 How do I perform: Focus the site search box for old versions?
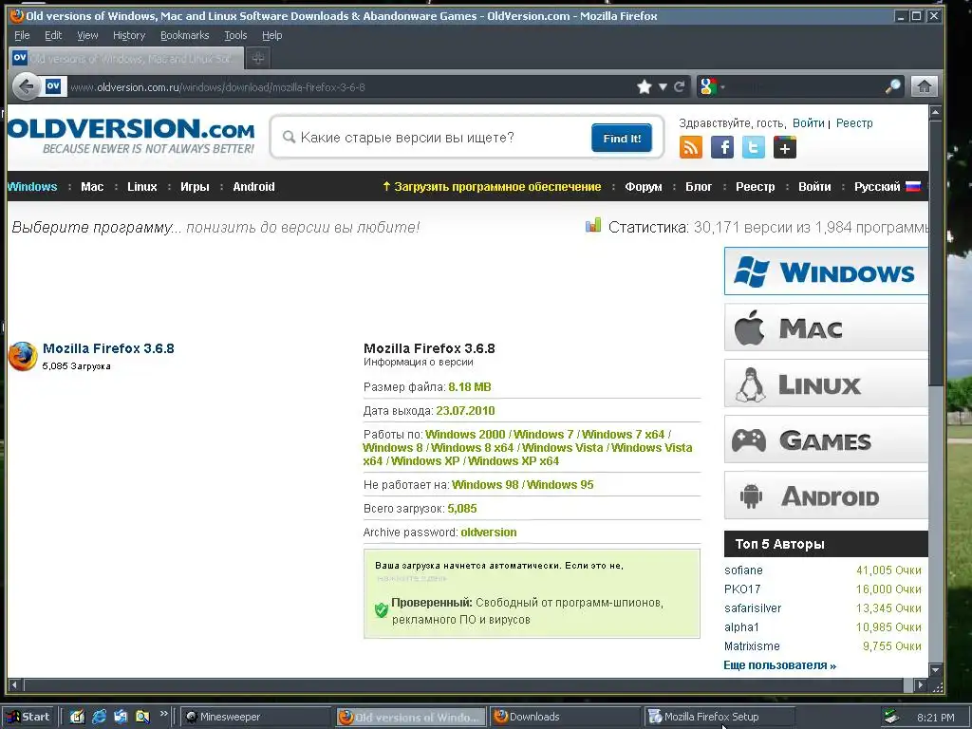[x=434, y=138]
